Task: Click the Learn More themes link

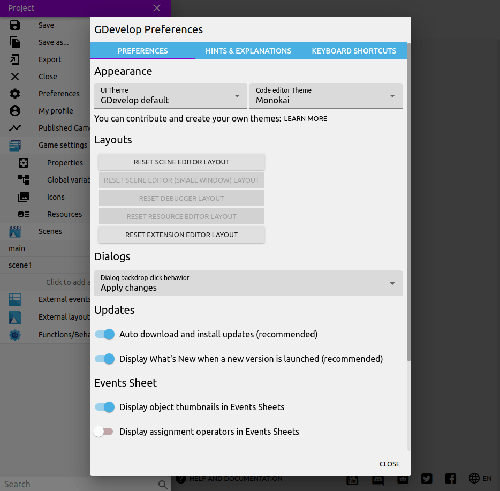Action: point(305,118)
